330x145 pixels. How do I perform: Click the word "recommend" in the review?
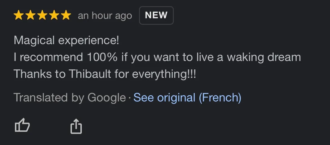point(51,57)
